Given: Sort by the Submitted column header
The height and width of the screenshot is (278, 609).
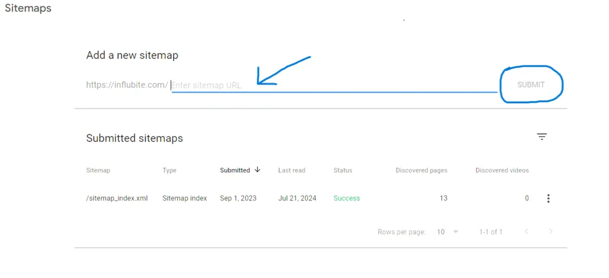Looking at the screenshot, I should 235,170.
